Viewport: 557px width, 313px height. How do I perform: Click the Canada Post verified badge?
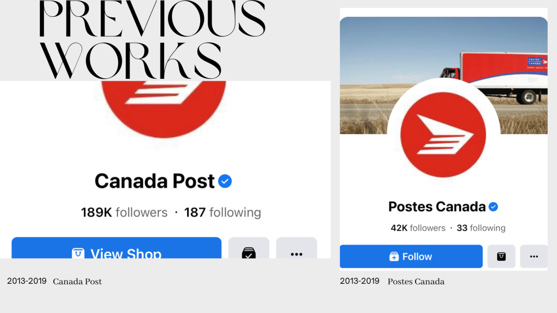225,181
